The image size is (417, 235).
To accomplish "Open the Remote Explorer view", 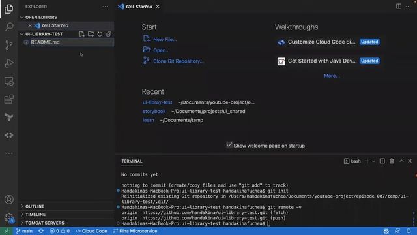I will [8, 81].
